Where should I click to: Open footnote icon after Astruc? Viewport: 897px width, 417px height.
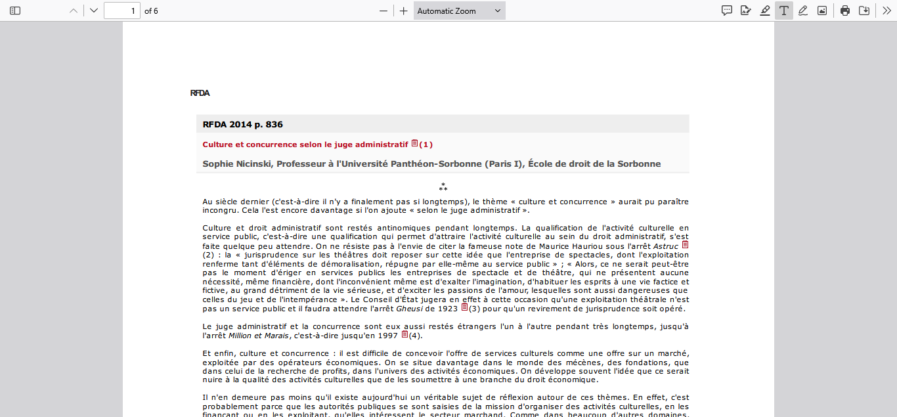(x=686, y=244)
